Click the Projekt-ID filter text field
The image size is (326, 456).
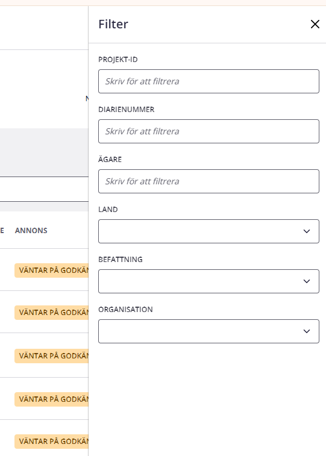(208, 81)
